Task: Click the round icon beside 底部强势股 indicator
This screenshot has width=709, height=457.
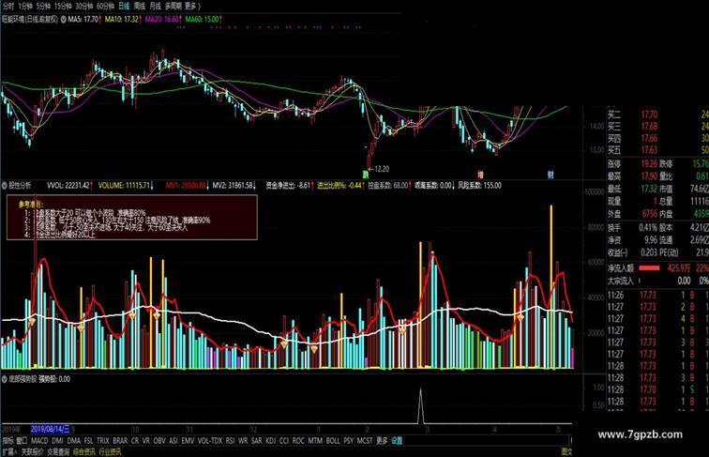Action: [5, 379]
